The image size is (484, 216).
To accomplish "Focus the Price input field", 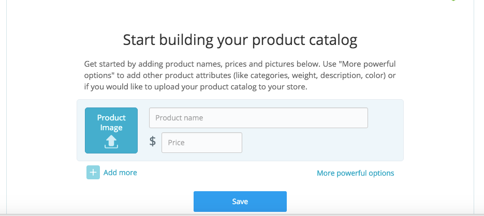I will [x=202, y=143].
